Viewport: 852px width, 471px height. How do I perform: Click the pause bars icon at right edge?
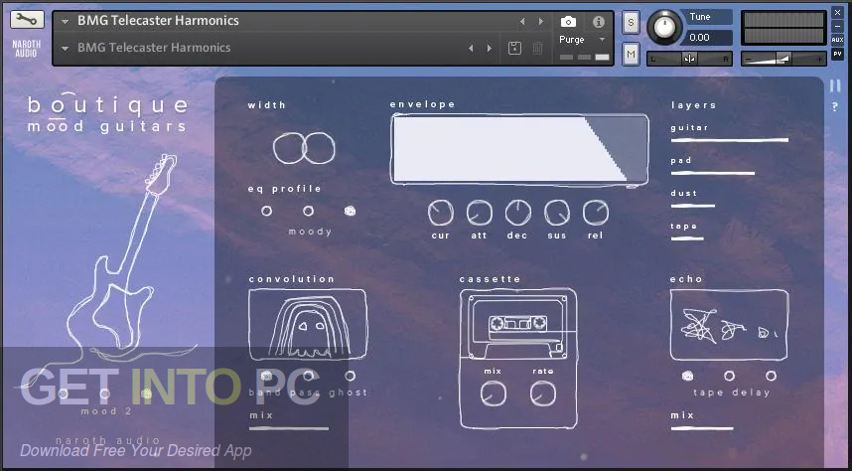[x=835, y=85]
